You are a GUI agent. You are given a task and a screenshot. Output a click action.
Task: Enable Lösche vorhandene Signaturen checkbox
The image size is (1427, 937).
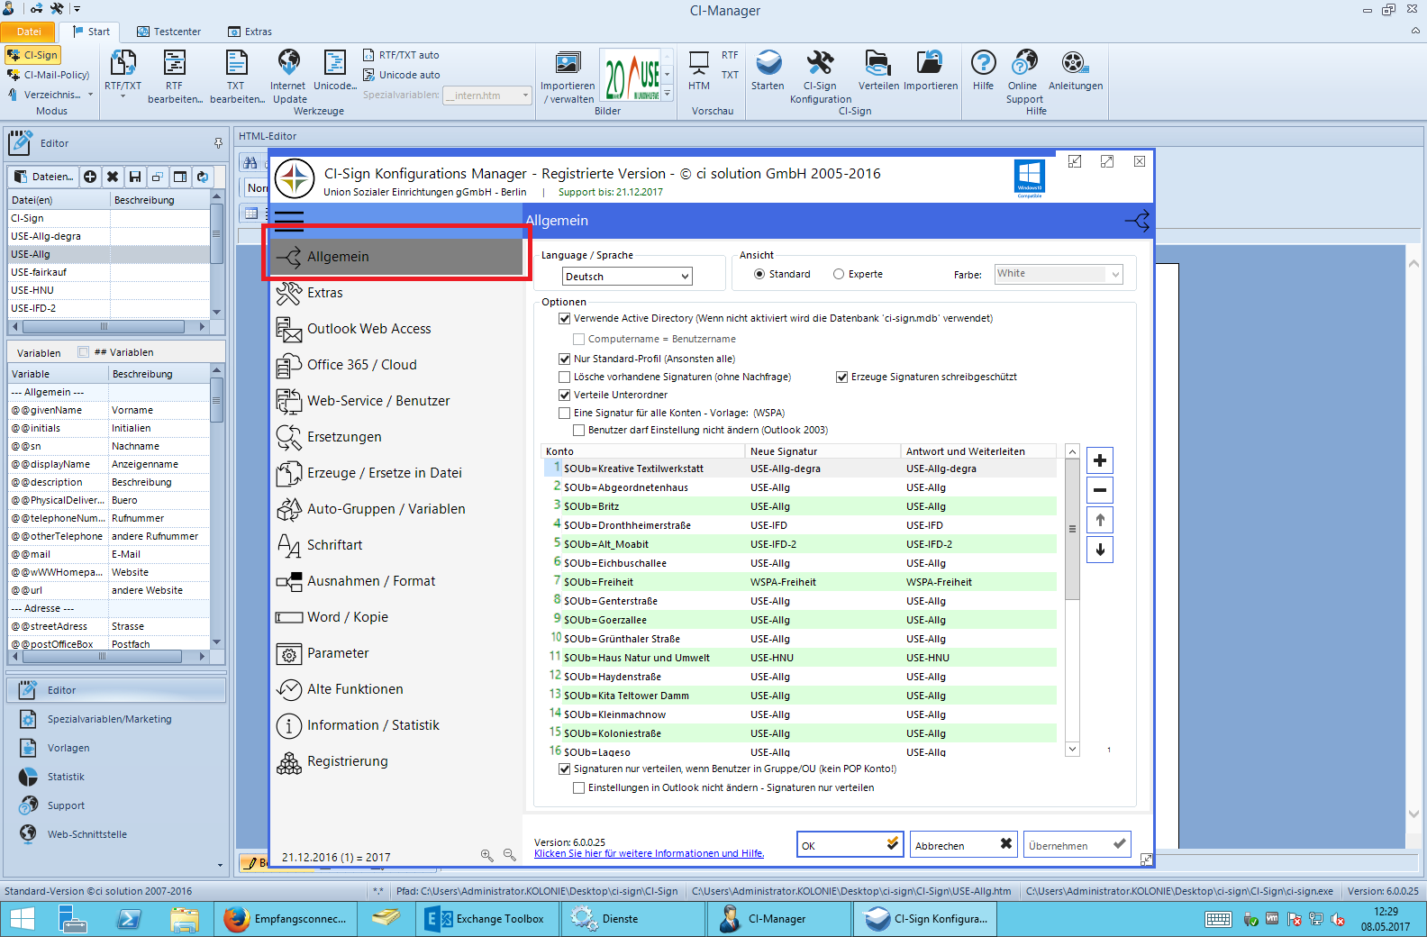565,377
